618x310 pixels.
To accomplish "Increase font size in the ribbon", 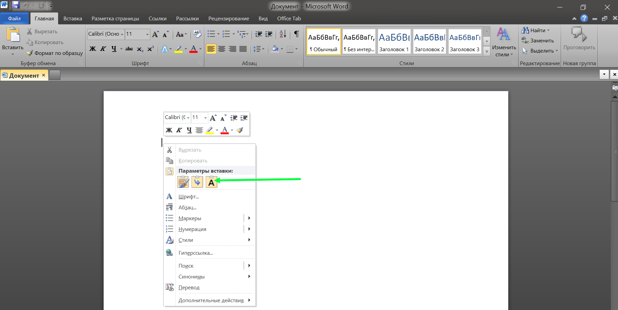I will tap(155, 34).
